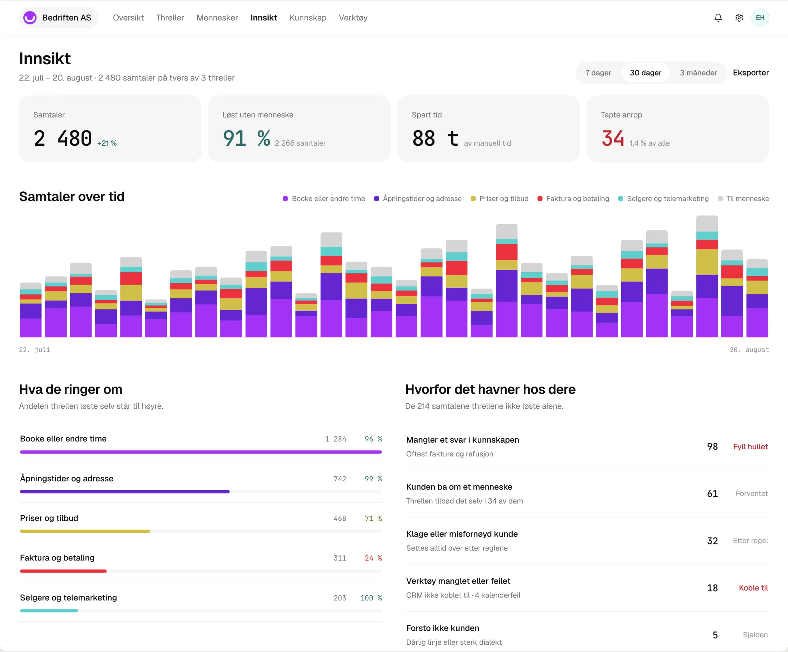
Task: Open the EH user avatar menu
Action: pyautogui.click(x=760, y=18)
